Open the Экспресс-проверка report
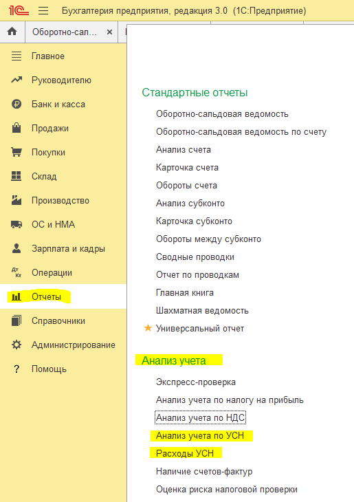 click(x=196, y=382)
